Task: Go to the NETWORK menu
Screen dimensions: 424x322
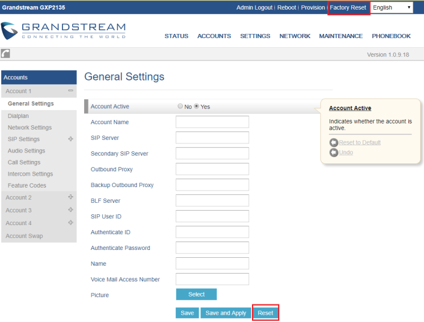Action: pyautogui.click(x=294, y=36)
